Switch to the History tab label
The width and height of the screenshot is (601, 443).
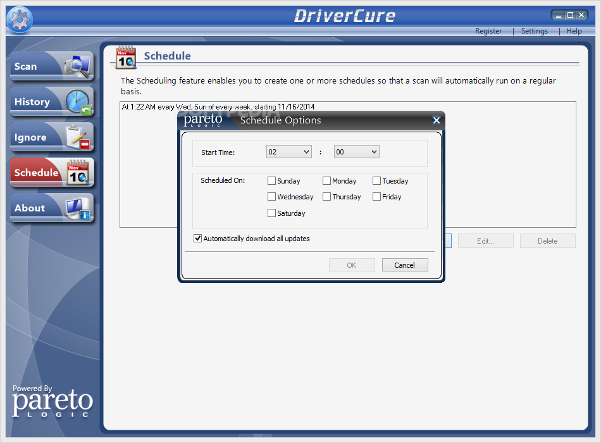click(x=32, y=102)
